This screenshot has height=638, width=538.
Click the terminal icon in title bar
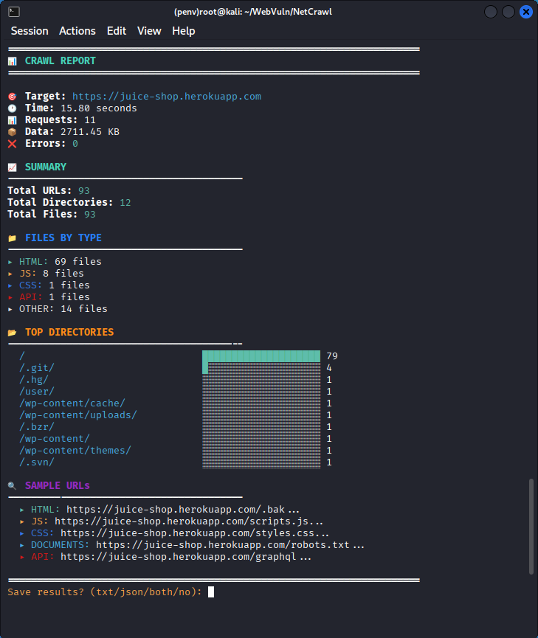pyautogui.click(x=14, y=11)
